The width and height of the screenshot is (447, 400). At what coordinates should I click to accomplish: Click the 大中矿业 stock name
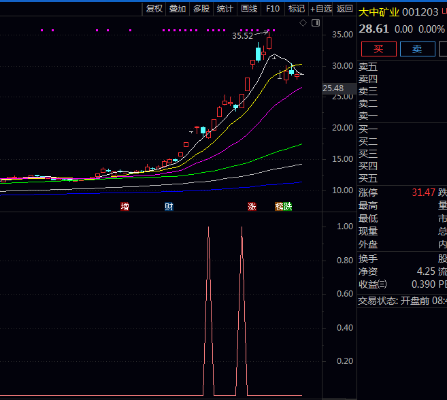[379, 12]
